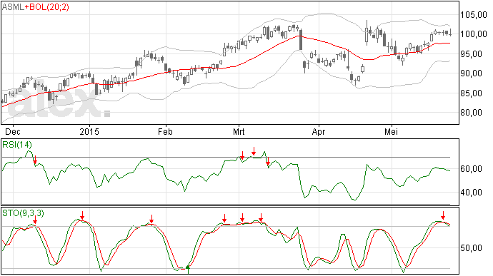Click the 90,00 price axis value
This screenshot has height=276, width=493.
pos(471,73)
